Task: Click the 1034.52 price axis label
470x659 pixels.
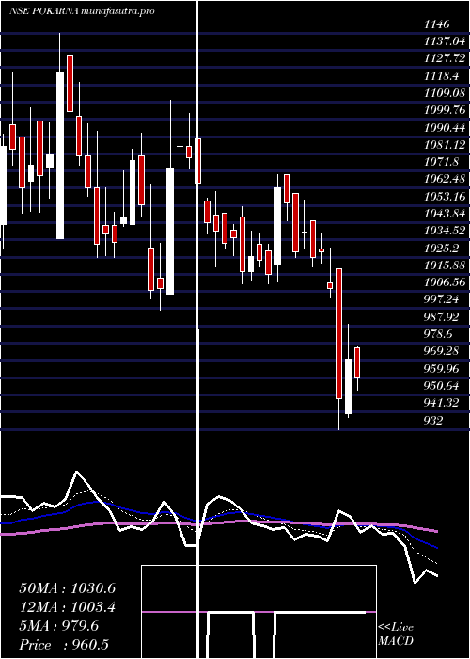Action: coord(445,231)
